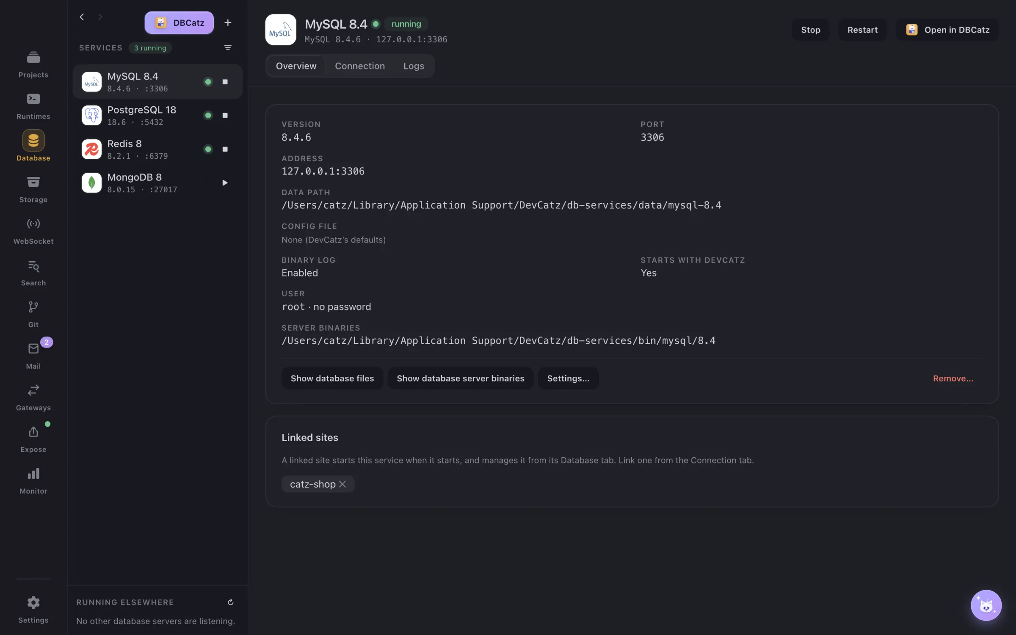
Task: Open the Runtimes section
Action: click(x=33, y=106)
